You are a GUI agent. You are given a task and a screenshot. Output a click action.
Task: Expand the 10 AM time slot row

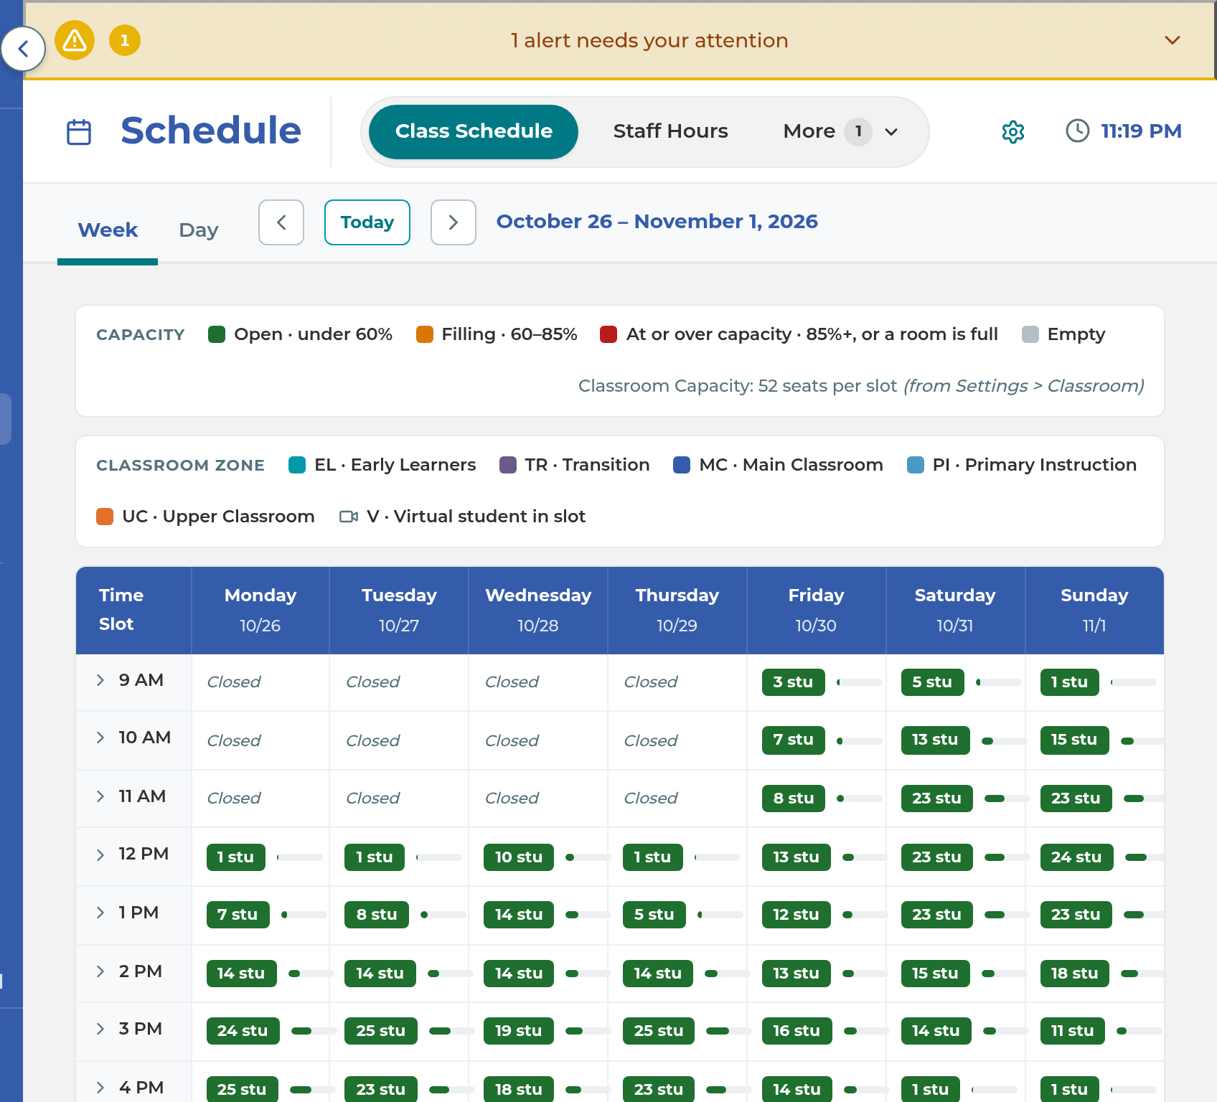[x=100, y=738]
